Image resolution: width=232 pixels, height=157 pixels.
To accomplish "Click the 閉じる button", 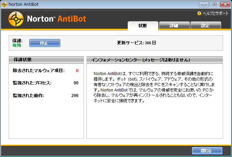I will (207, 151).
